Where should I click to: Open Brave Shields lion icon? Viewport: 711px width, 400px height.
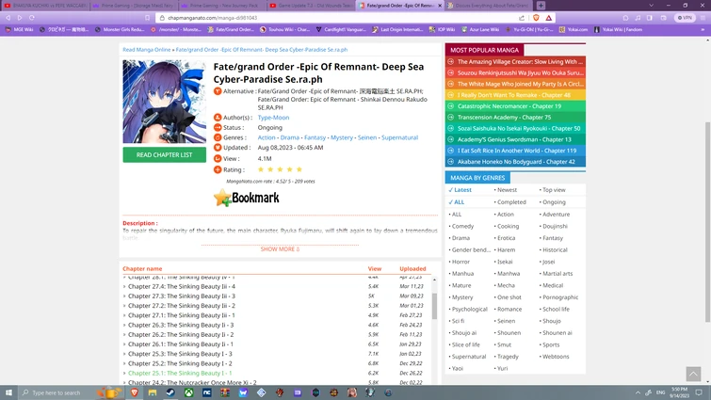[536, 18]
